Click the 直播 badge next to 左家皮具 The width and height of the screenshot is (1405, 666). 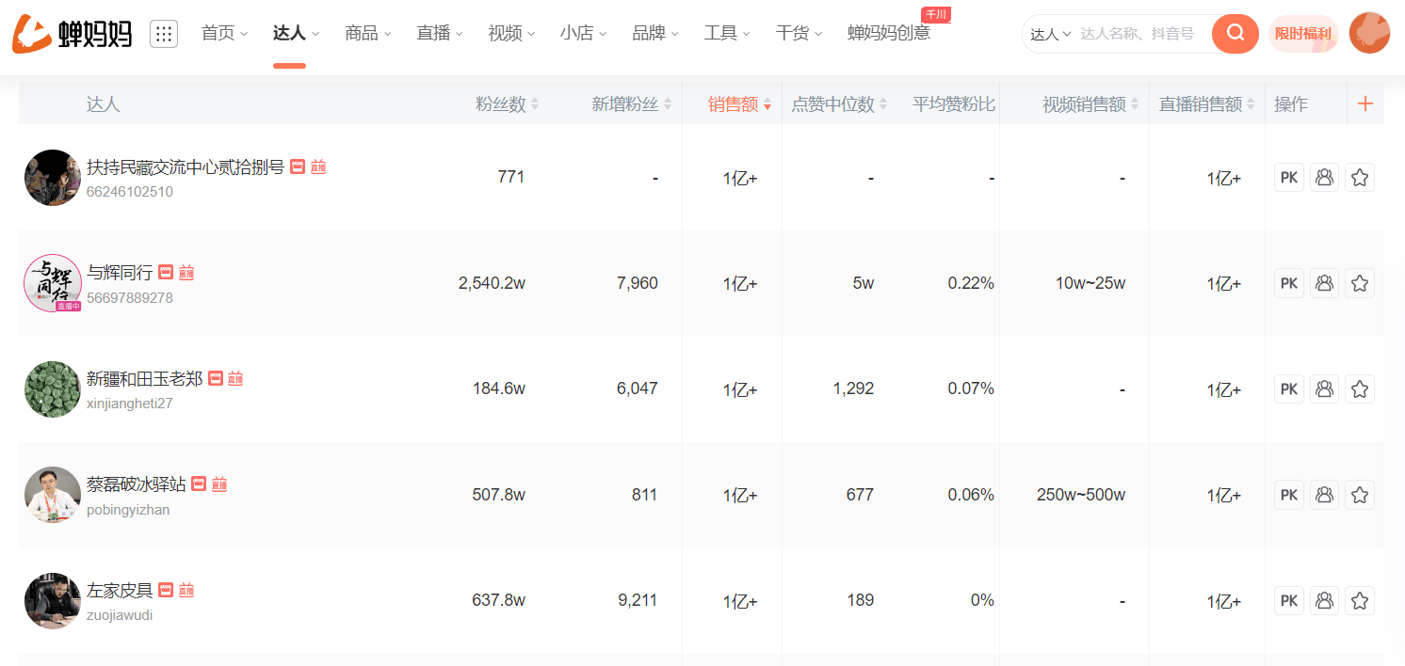tap(186, 590)
